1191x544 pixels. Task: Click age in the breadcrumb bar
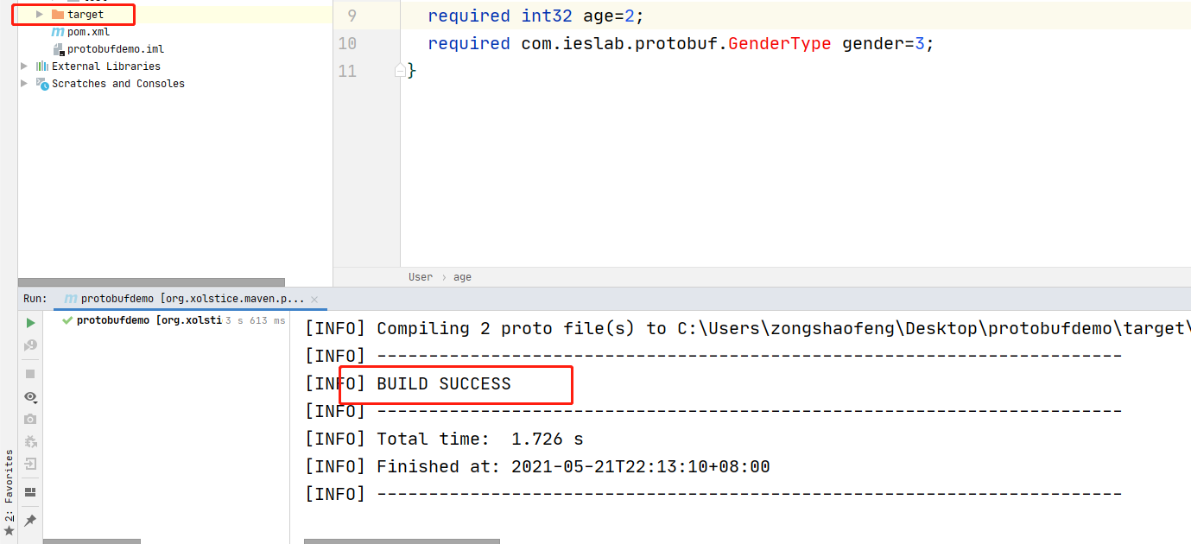462,276
